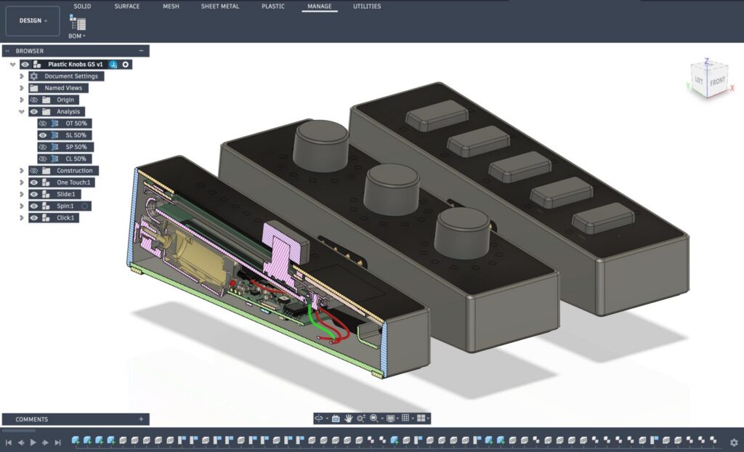The height and width of the screenshot is (452, 744).
Task: Click the One Touch:1 component icon
Action: (x=46, y=182)
